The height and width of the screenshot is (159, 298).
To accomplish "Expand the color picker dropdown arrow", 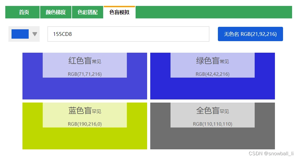I will point(35,34).
